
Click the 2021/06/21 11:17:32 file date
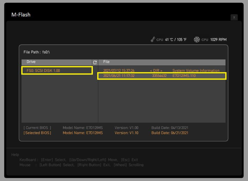(x=119, y=76)
